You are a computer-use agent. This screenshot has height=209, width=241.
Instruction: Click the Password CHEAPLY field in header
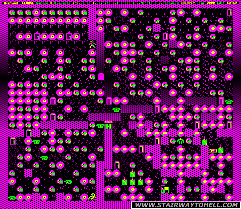coord(179,3)
